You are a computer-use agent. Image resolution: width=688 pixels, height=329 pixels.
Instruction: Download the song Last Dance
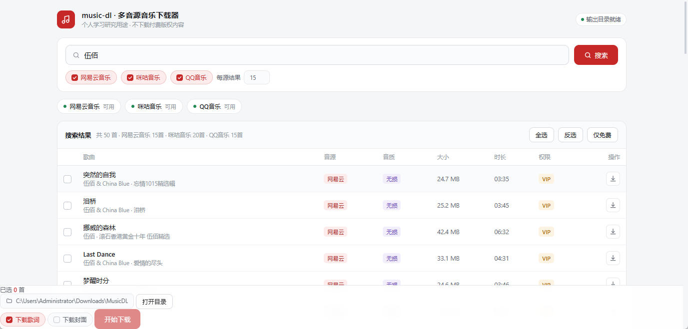(613, 258)
